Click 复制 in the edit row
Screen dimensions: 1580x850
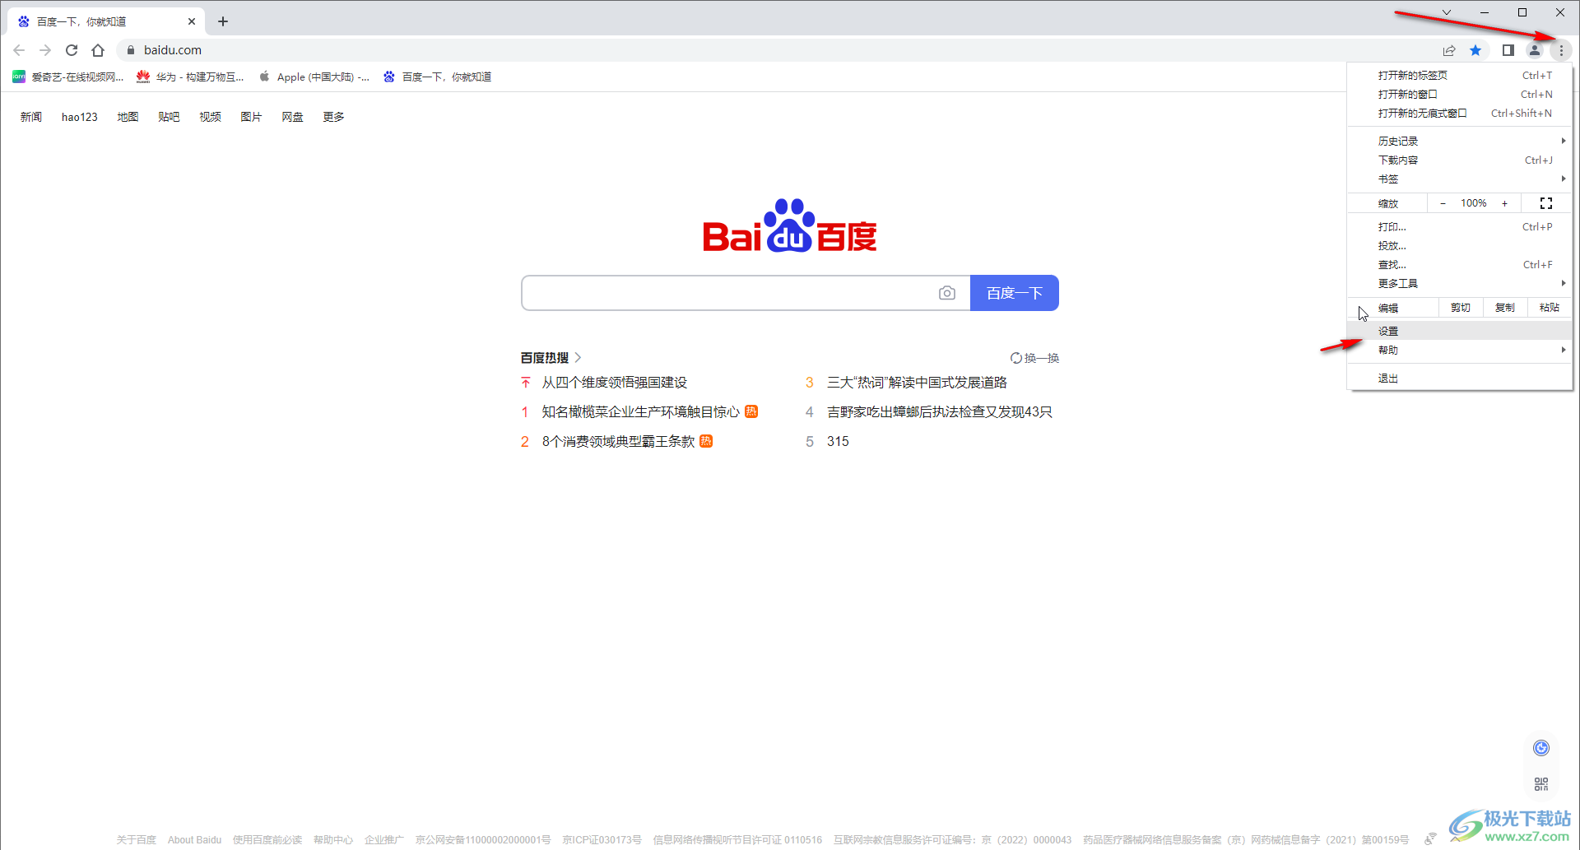click(1505, 308)
